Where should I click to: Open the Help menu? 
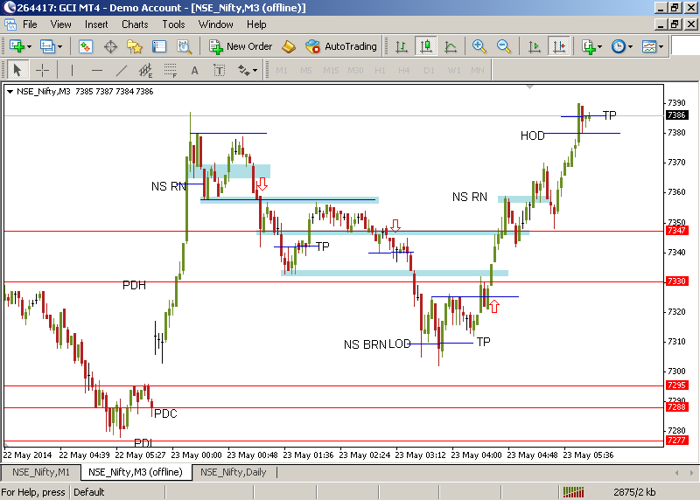(256, 24)
